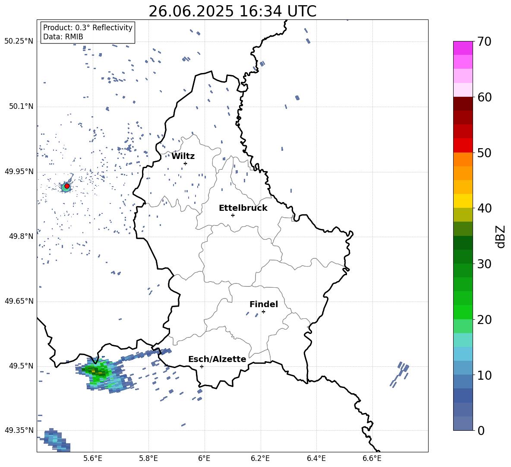
Task: Click latitude label 50.25°N
Action: (19, 41)
